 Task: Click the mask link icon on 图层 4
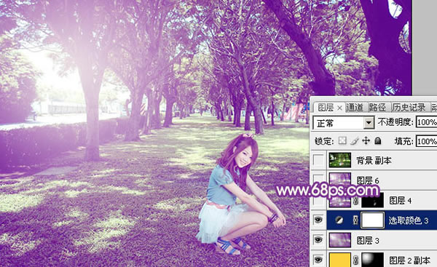click(355, 201)
